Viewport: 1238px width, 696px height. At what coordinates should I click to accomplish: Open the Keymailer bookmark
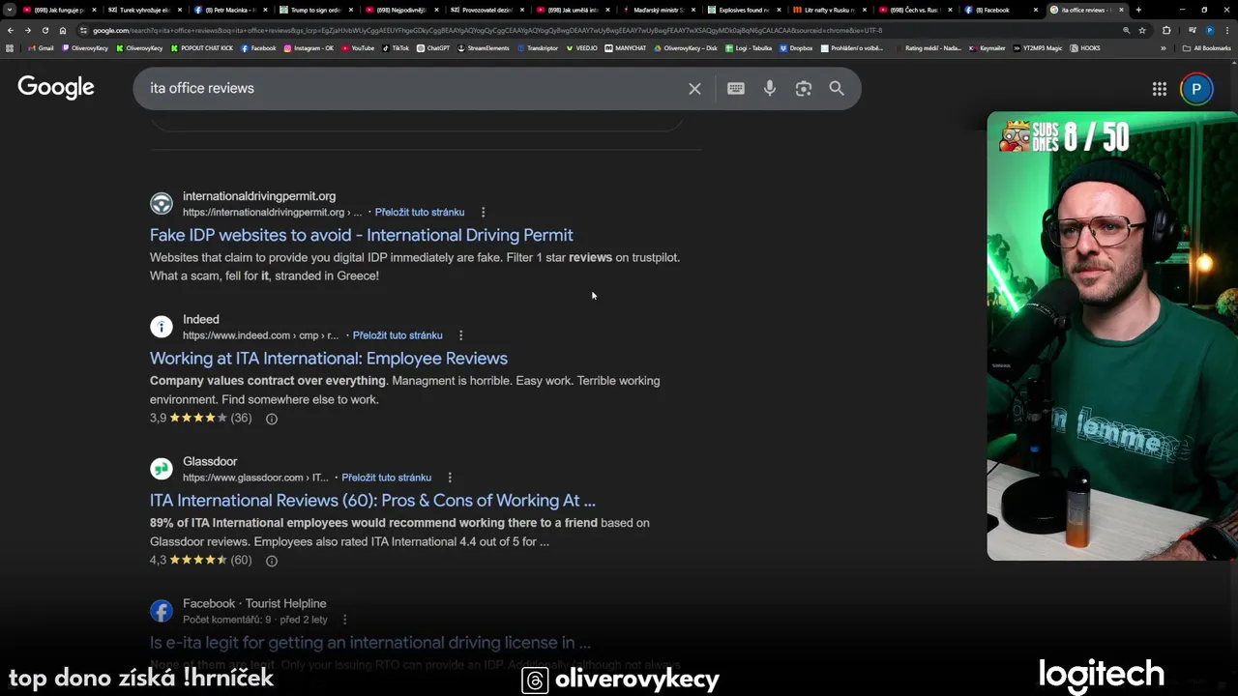tap(987, 48)
